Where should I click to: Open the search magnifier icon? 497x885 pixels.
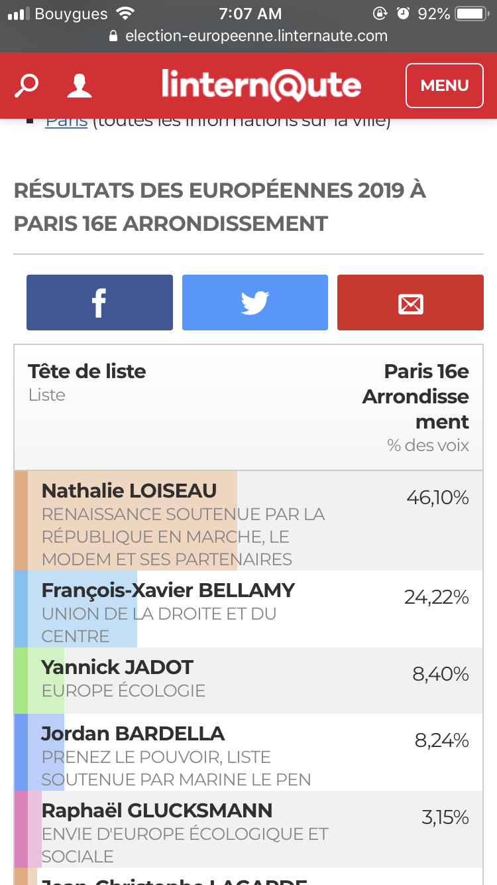pyautogui.click(x=27, y=86)
